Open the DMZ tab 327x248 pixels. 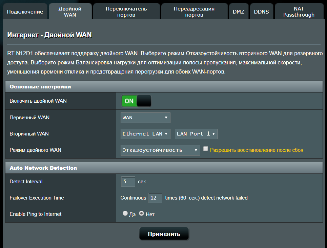(239, 12)
